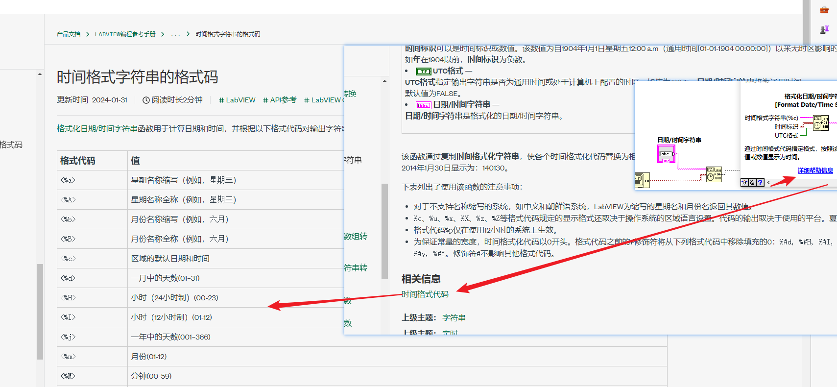
Task: Select the Format Date/Time String node in diagram
Action: tap(714, 174)
